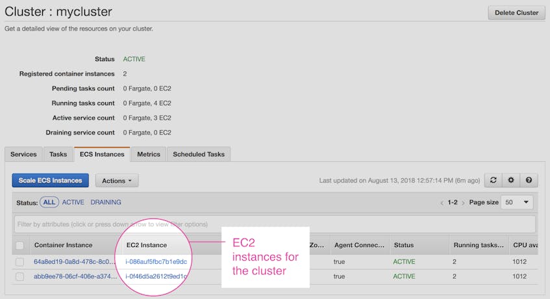The width and height of the screenshot is (550, 299).
Task: Go to previous page arrow
Action: tap(442, 203)
